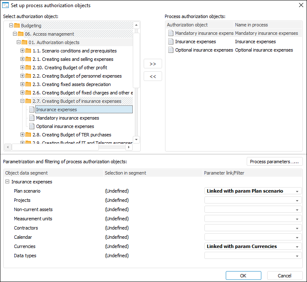Click the icon of Insurance expenses in process objects list
Image resolution: width=307 pixels, height=282 pixels.
[170, 42]
